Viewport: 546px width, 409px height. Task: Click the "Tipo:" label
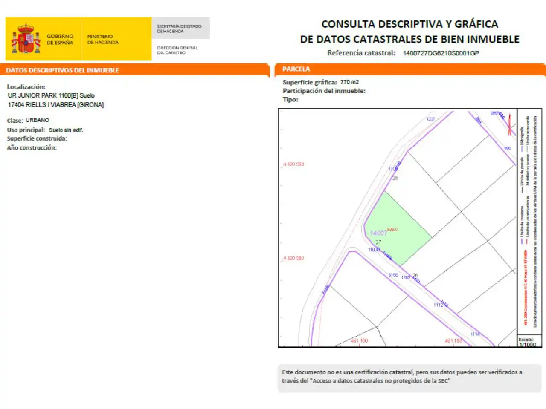coord(290,99)
